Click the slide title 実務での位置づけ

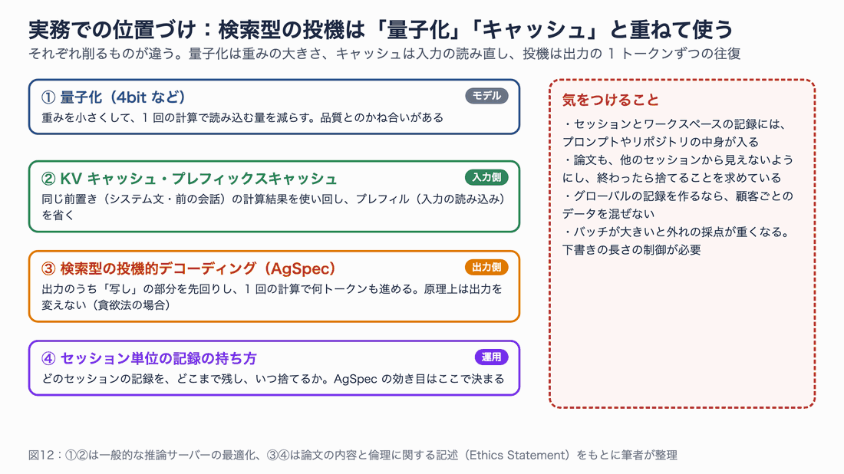point(380,30)
